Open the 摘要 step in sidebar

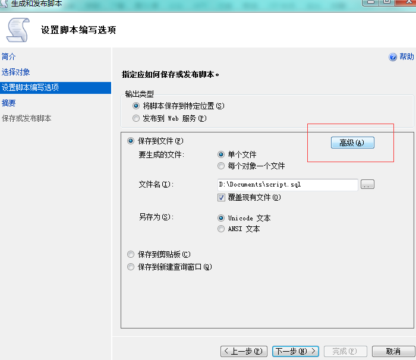pyautogui.click(x=9, y=103)
